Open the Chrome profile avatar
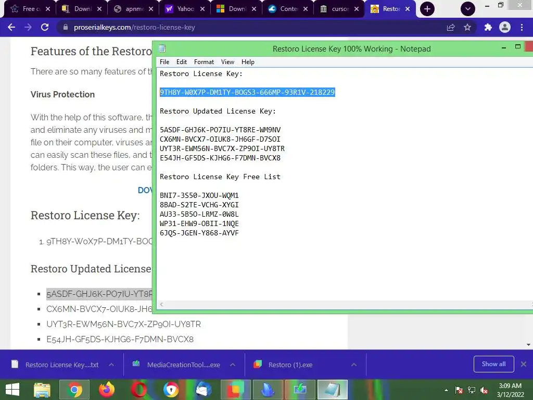The height and width of the screenshot is (400, 533). [x=505, y=28]
